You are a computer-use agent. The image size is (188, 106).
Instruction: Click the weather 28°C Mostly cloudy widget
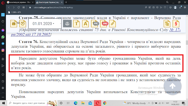point(134,103)
